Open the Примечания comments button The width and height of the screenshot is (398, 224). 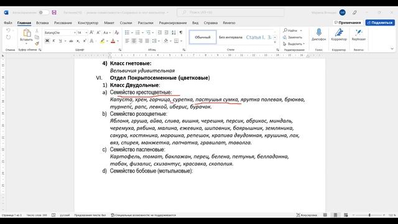coord(348,22)
